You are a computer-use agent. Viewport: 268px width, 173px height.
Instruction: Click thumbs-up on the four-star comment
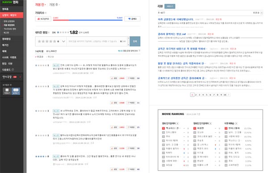tap(114, 169)
